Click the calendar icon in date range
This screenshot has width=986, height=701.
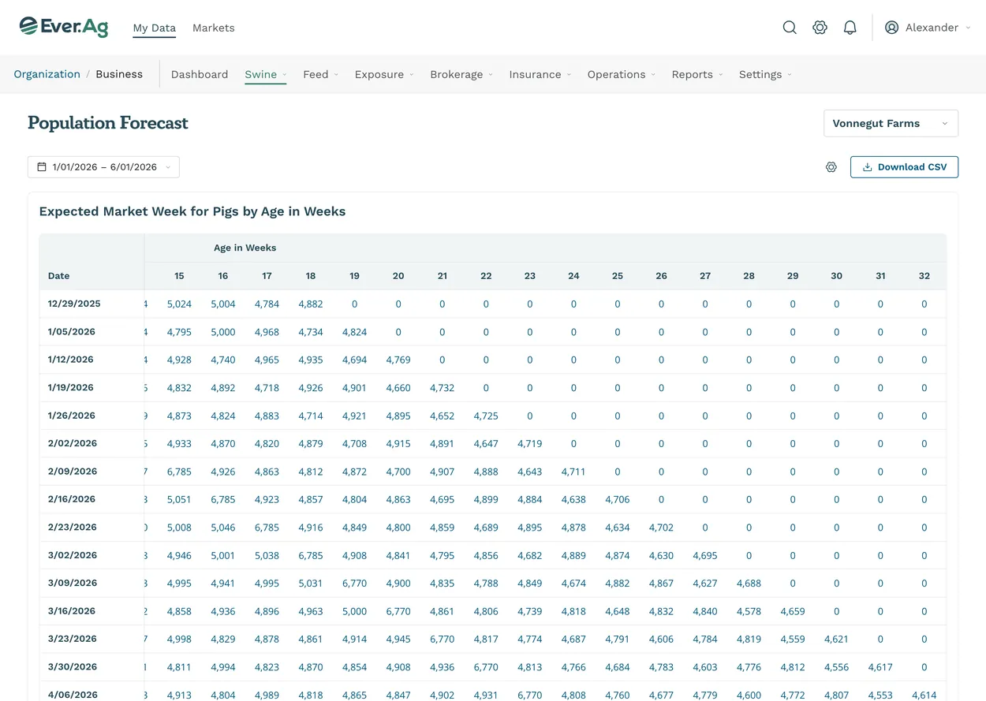point(42,167)
